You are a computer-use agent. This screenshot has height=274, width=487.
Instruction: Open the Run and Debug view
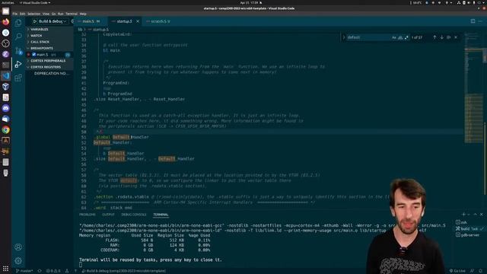pos(18,64)
